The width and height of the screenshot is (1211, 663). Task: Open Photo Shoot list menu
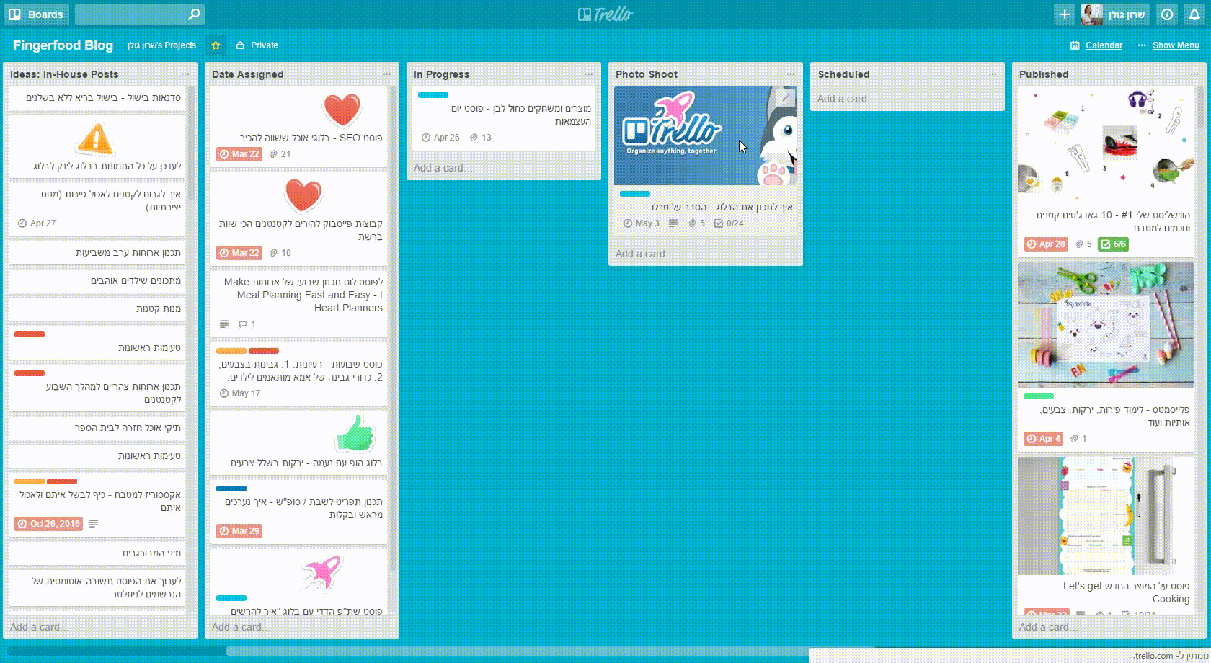tap(791, 74)
